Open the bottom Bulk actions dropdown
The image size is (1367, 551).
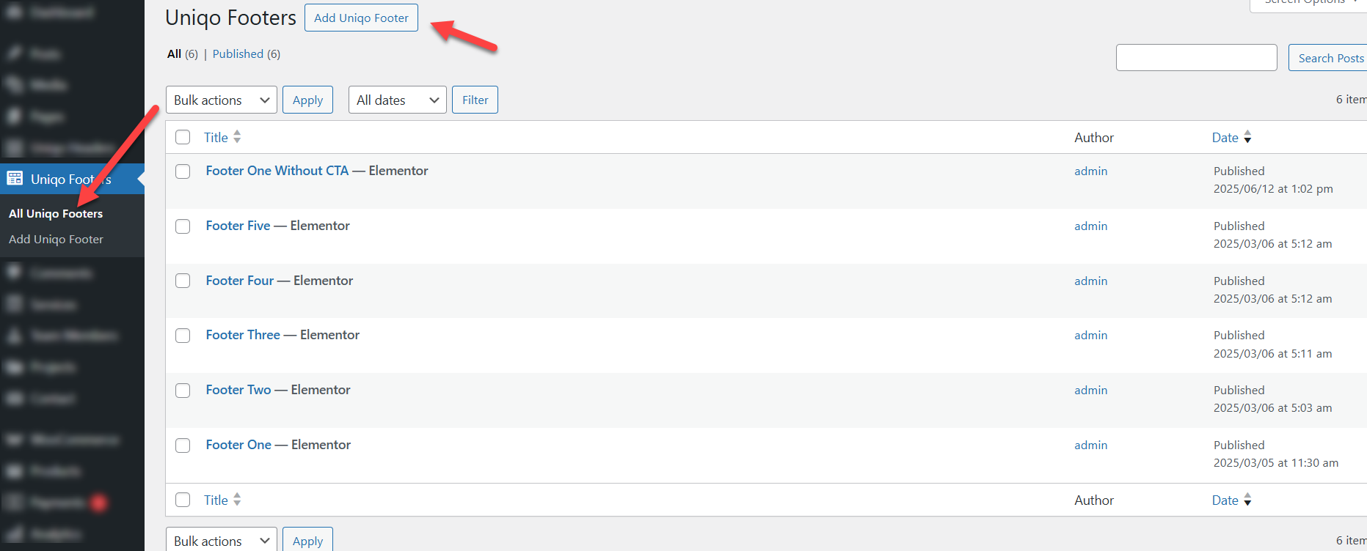click(221, 541)
